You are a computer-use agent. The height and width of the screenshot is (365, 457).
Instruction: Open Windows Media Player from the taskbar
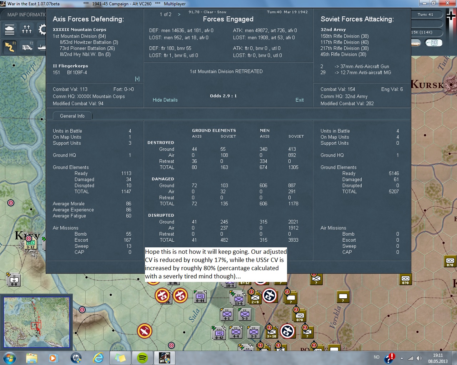pos(54,358)
